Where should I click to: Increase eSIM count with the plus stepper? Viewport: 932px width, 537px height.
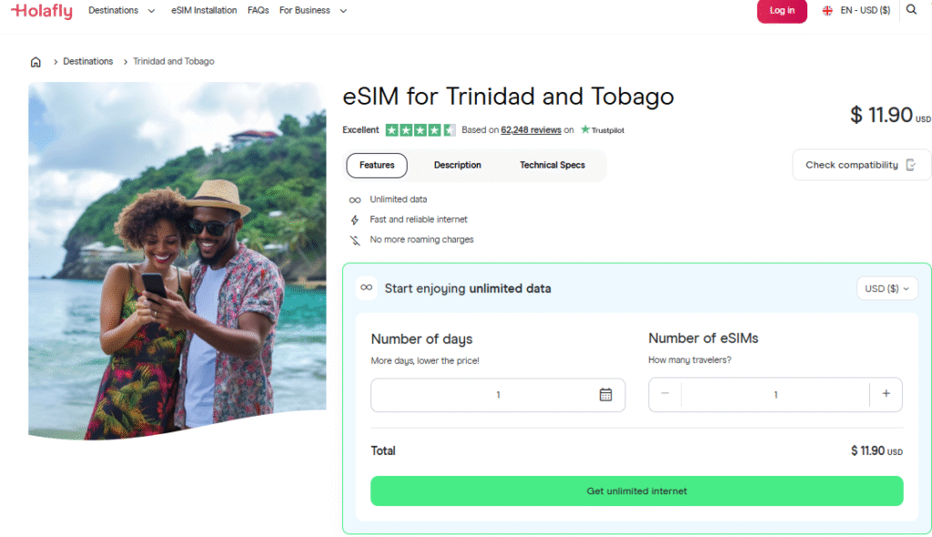[x=886, y=394]
